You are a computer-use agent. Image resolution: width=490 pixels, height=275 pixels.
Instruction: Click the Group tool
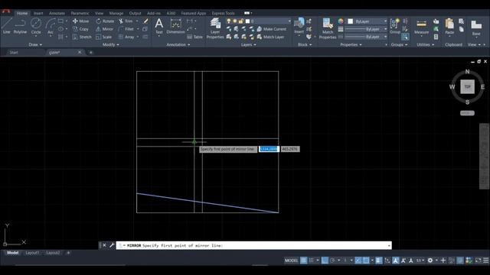pyautogui.click(x=395, y=26)
